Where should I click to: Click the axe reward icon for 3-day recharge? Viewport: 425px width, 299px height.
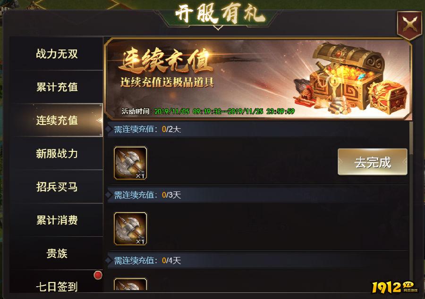coord(130,229)
